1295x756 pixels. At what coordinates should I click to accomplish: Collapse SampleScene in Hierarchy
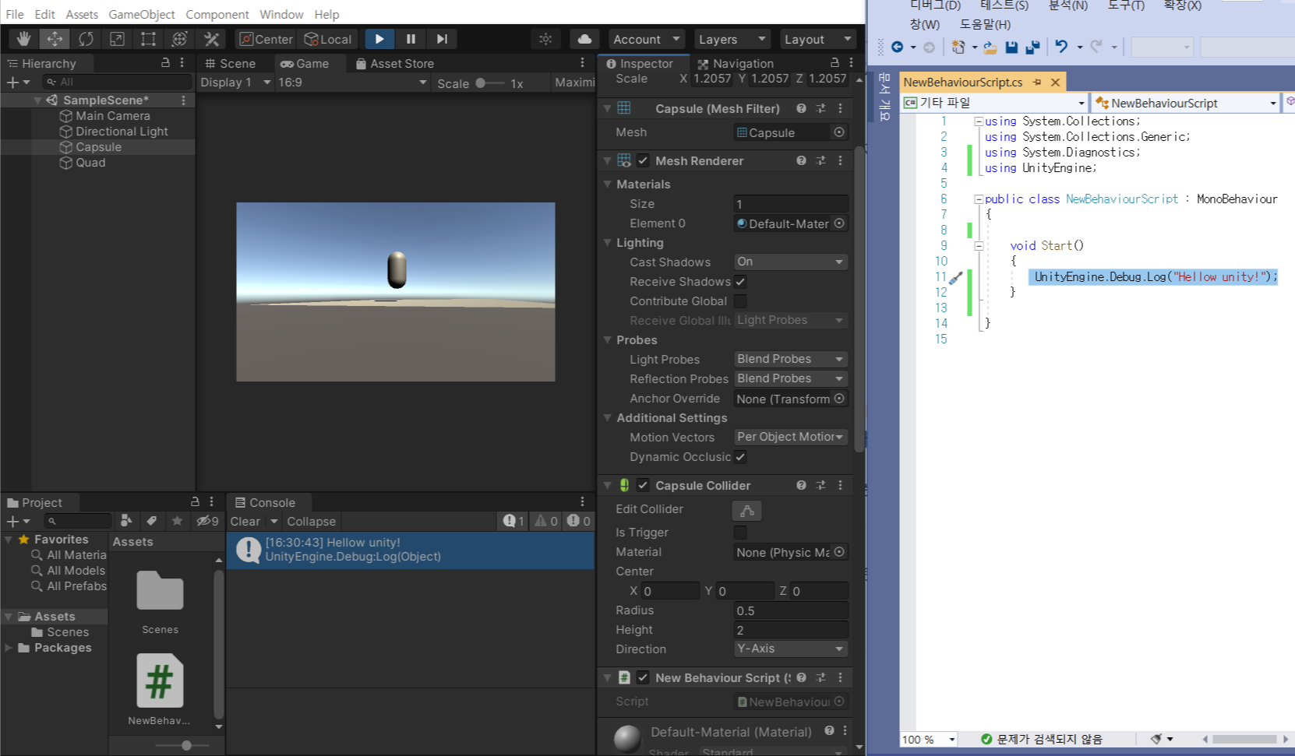coord(38,100)
